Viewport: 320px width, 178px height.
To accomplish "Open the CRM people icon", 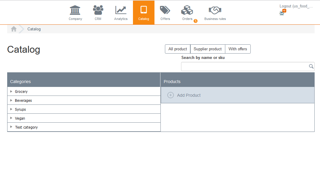I will (98, 10).
